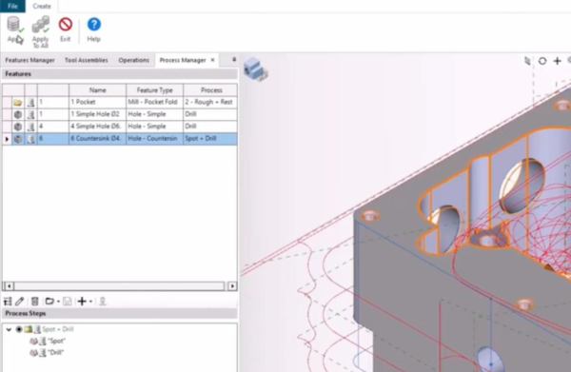Click the tool icon in the 6 Countersink row
This screenshot has height=372, width=571.
pyautogui.click(x=31, y=139)
